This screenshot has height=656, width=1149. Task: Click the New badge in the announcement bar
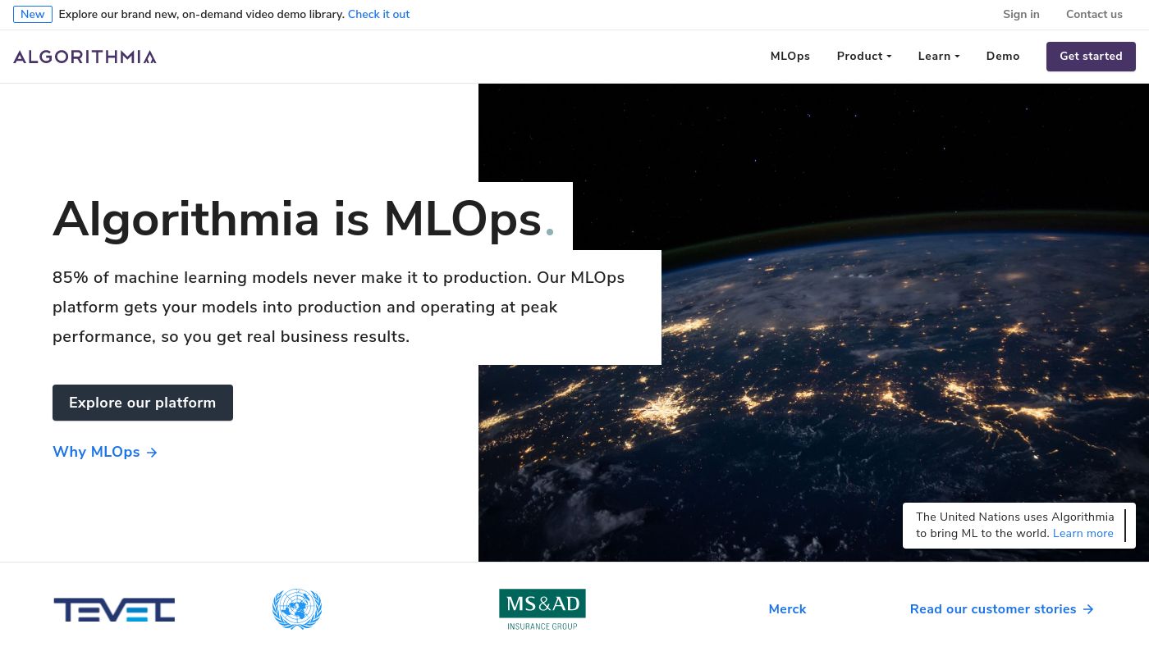click(x=32, y=14)
